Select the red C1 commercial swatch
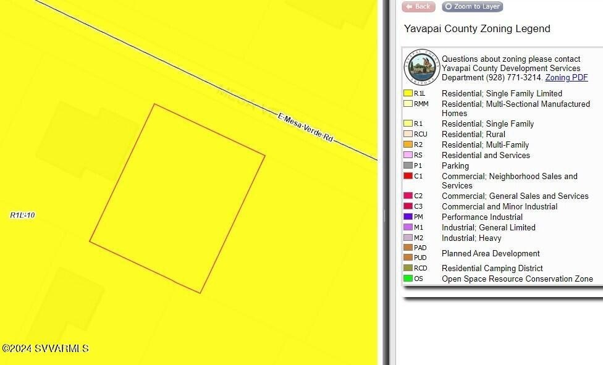Viewport: 603px width, 365px height. 408,176
